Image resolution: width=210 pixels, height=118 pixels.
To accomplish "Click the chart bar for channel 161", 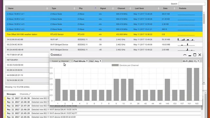I will point(189,84).
